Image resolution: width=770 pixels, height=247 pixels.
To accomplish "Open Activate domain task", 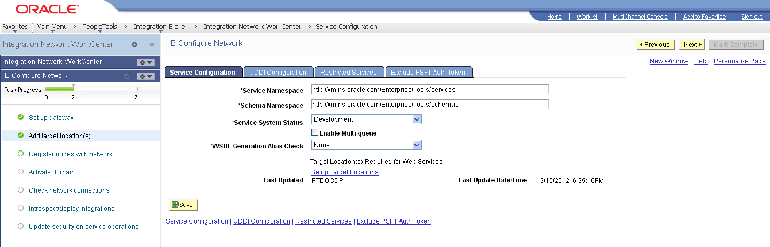I will [52, 172].
